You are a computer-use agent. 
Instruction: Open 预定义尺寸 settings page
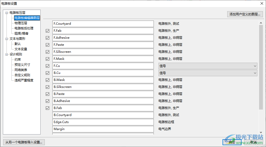(x=22, y=65)
